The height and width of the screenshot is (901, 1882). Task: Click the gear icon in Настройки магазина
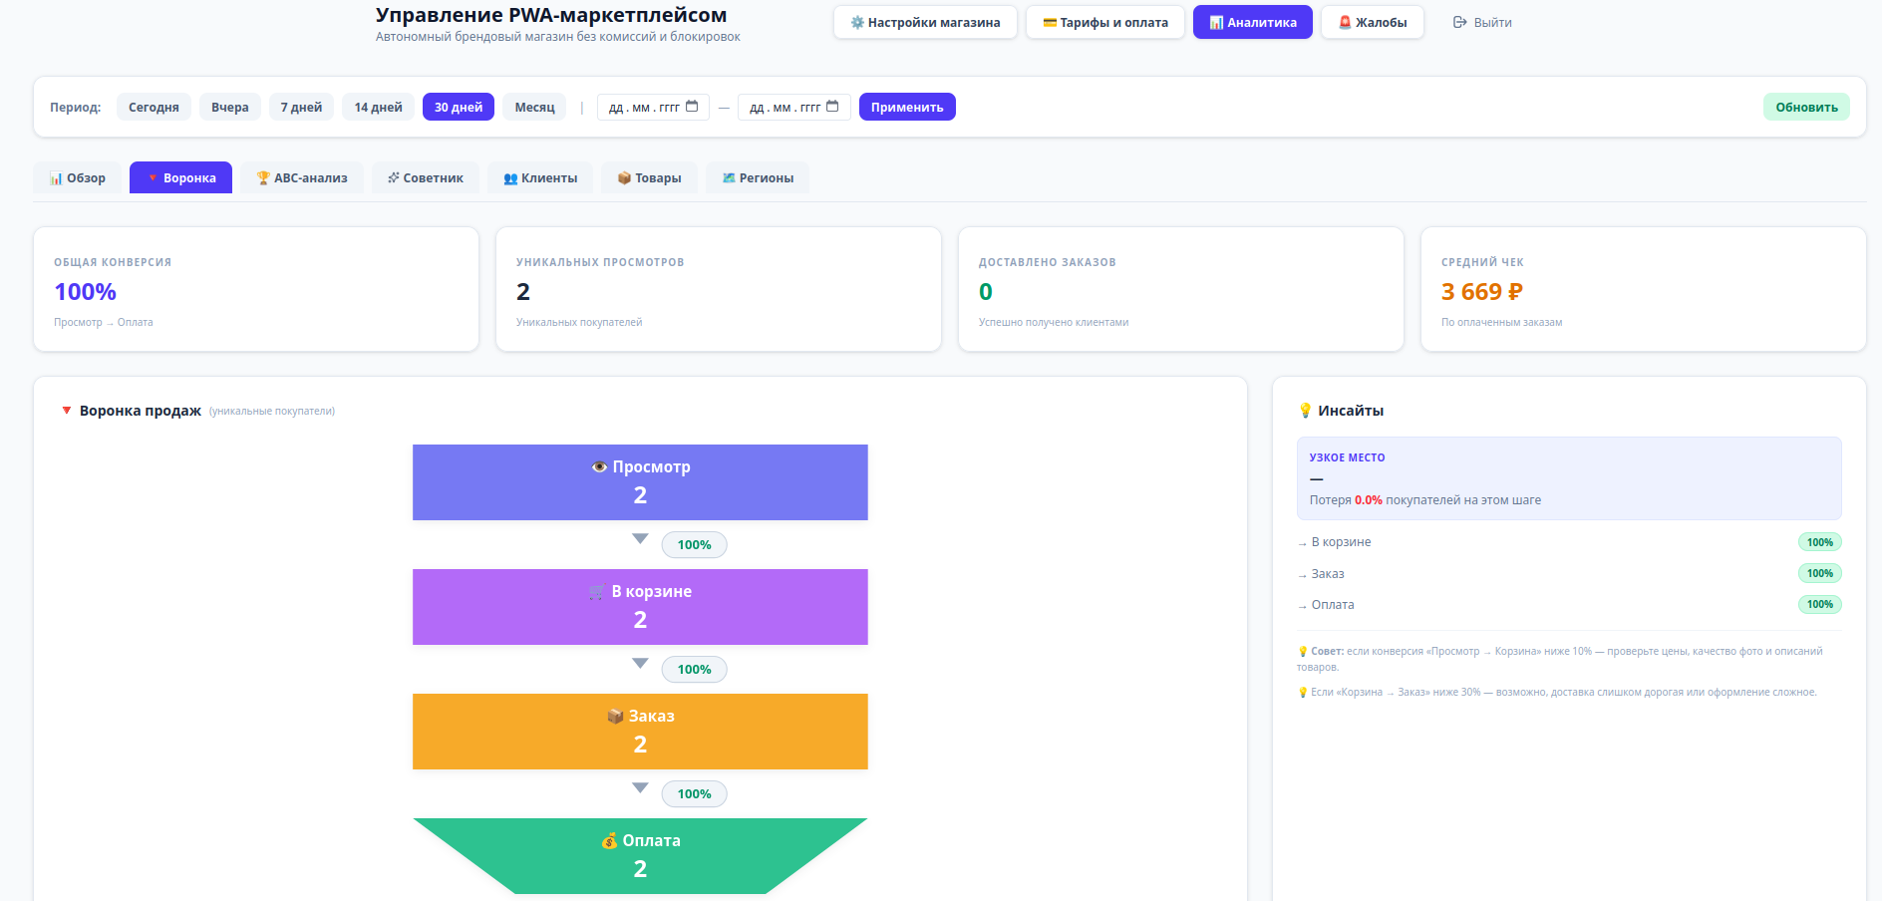(856, 22)
